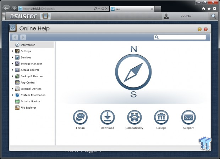This screenshot has width=220, height=159.
Task: Click the Settings icon in sidebar
Action: [x=17, y=51]
